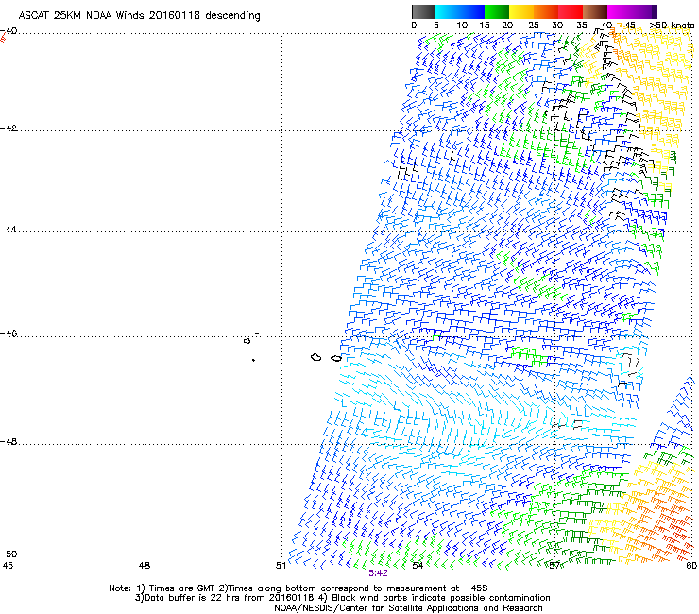The image size is (699, 614).
Task: Click the longitude label '51'
Action: pos(281,566)
